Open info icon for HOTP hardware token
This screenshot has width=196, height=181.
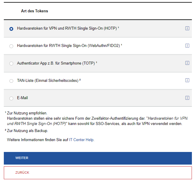pyautogui.click(x=187, y=28)
